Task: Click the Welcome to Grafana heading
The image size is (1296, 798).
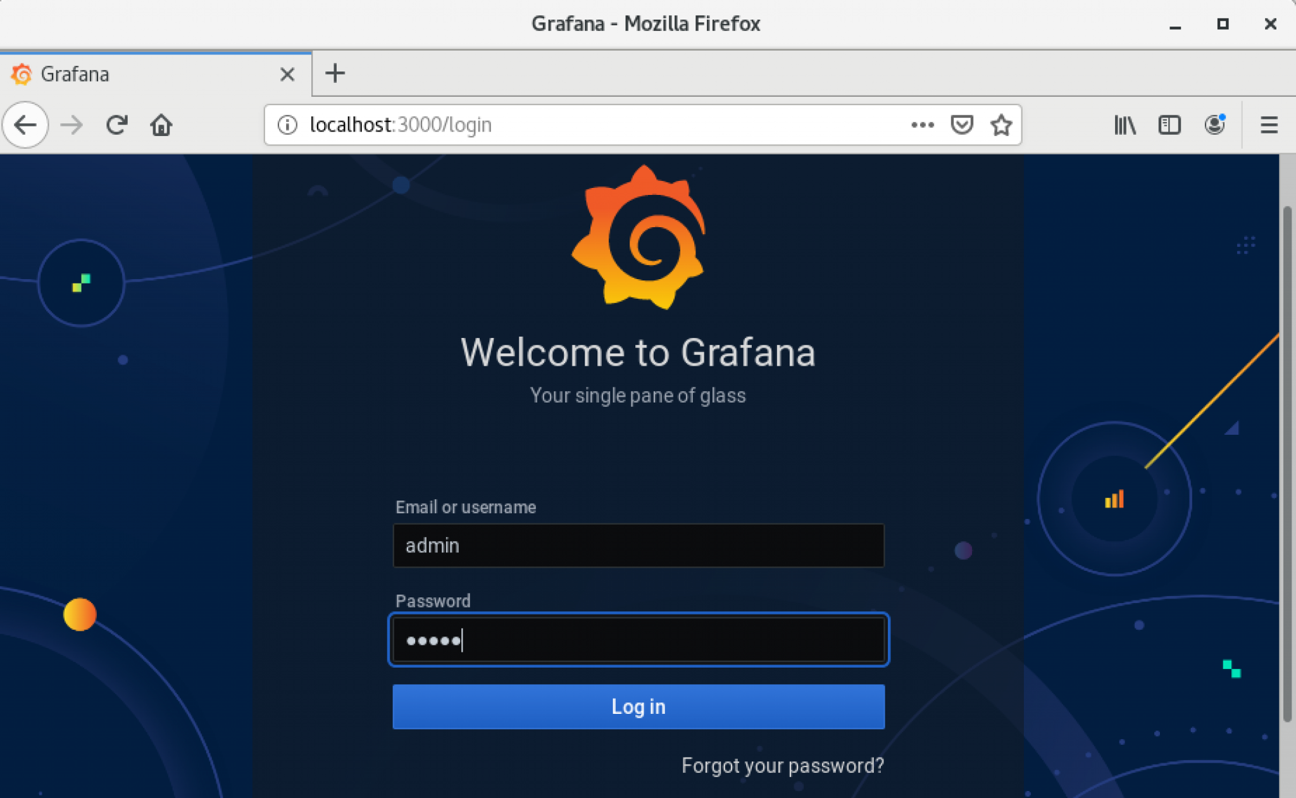Action: pyautogui.click(x=638, y=352)
